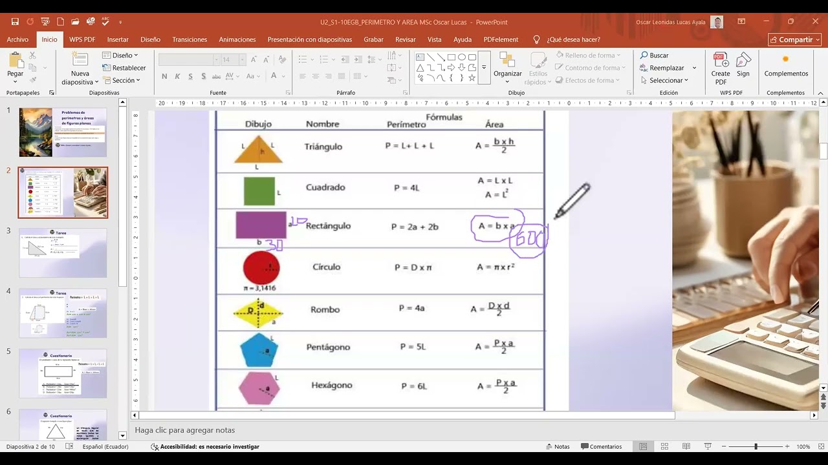The image size is (828, 465).
Task: Toggle right text alignment
Action: click(329, 76)
